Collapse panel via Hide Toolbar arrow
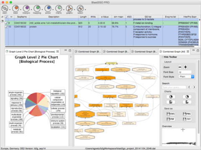201x150 pixels. (x=162, y=57)
